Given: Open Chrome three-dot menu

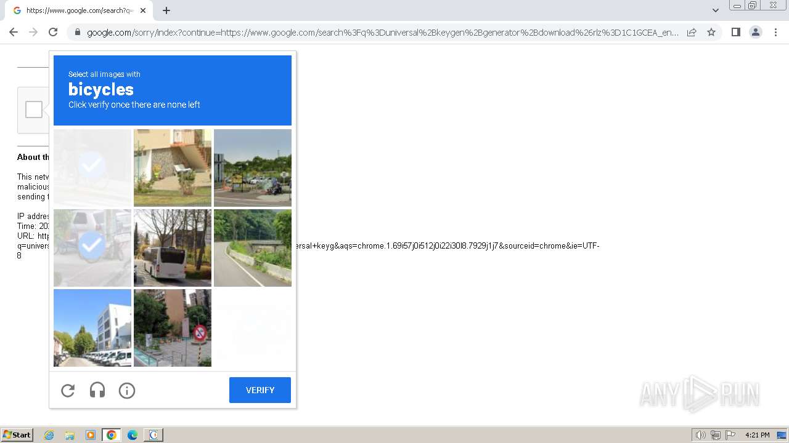Looking at the screenshot, I should click(775, 32).
